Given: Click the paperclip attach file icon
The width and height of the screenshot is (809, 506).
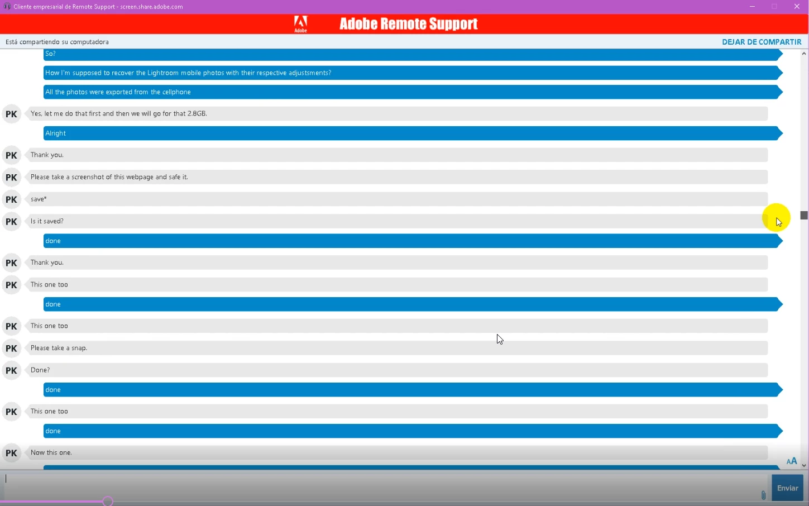Looking at the screenshot, I should pyautogui.click(x=763, y=495).
